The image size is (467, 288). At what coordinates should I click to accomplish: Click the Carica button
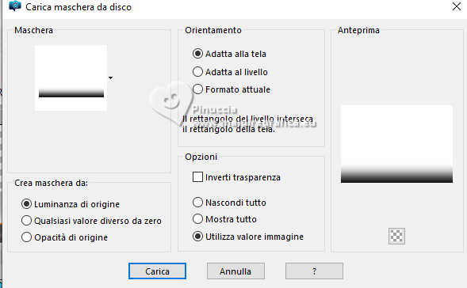coord(157,271)
